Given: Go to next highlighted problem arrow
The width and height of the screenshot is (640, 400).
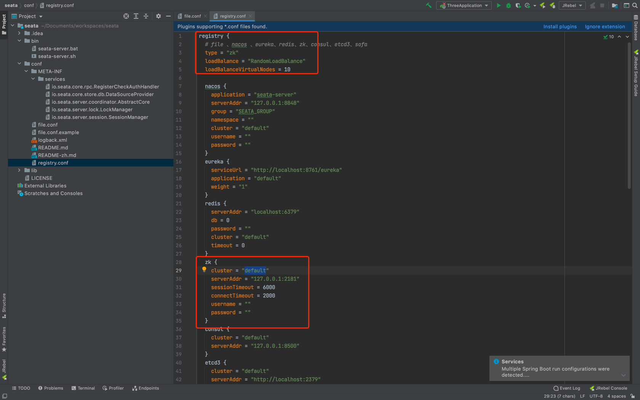Looking at the screenshot, I should pyautogui.click(x=627, y=37).
